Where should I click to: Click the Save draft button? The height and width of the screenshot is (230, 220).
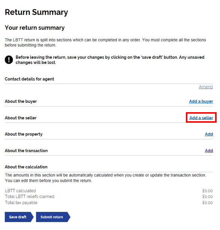coord(19,217)
